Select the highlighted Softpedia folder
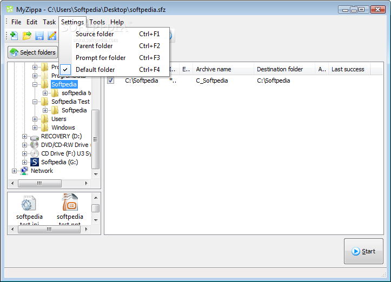Image resolution: width=391 pixels, height=282 pixels. pos(64,84)
